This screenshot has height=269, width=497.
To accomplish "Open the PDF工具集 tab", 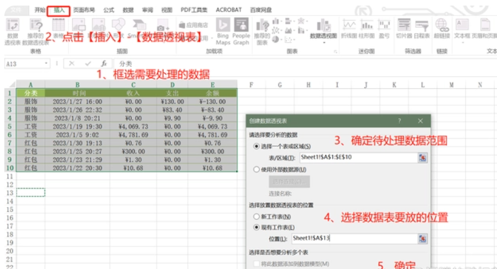I will (x=194, y=10).
